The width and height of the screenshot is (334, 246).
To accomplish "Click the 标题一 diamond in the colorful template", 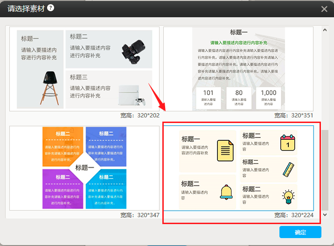I will [x=84, y=168].
